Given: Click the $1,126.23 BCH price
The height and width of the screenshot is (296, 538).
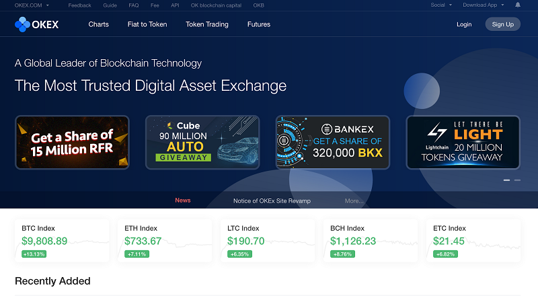Looking at the screenshot, I should [x=353, y=241].
